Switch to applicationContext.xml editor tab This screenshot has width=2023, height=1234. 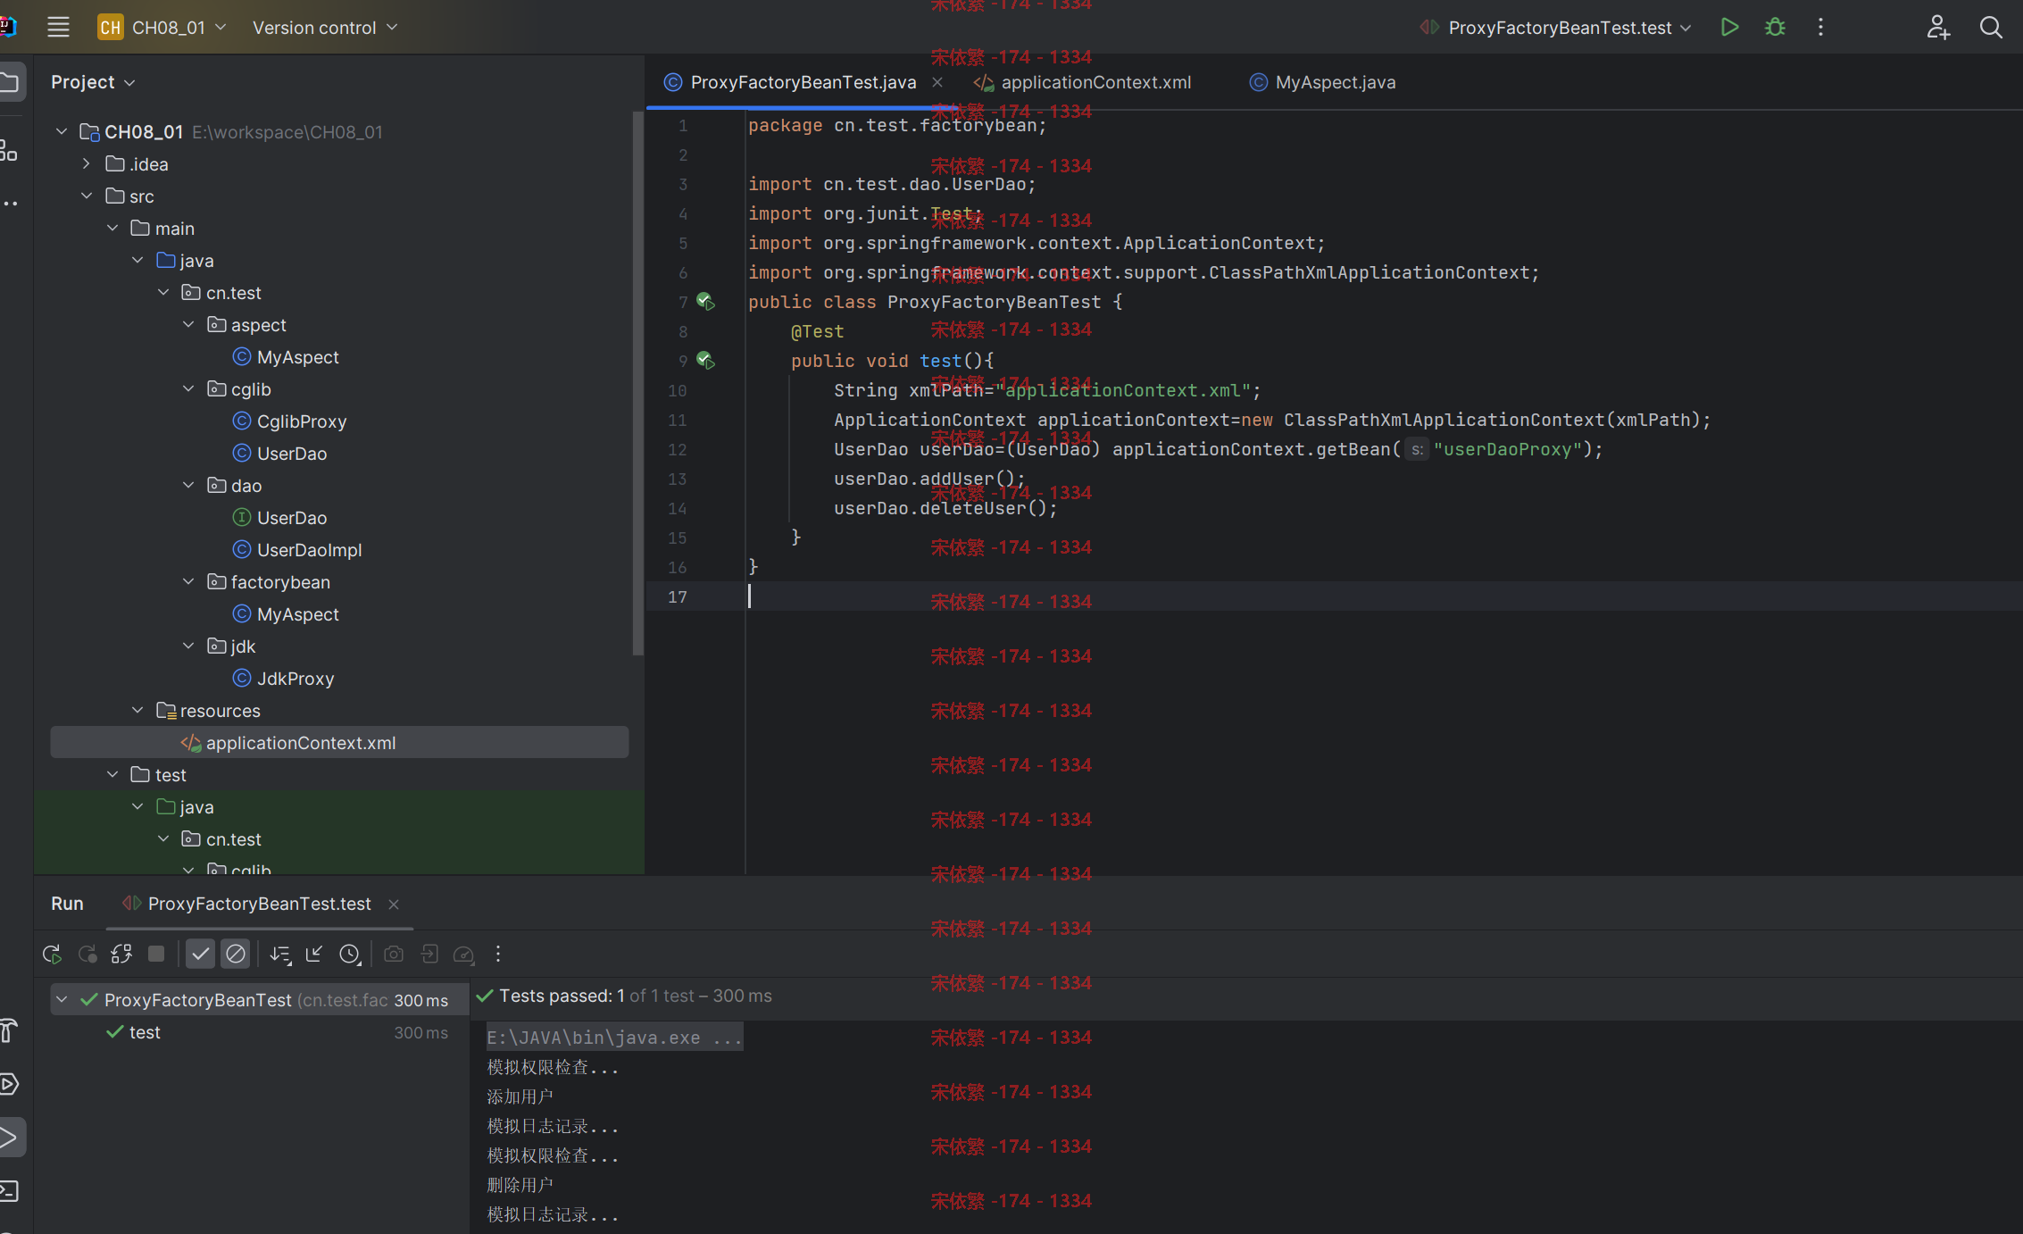1082,82
